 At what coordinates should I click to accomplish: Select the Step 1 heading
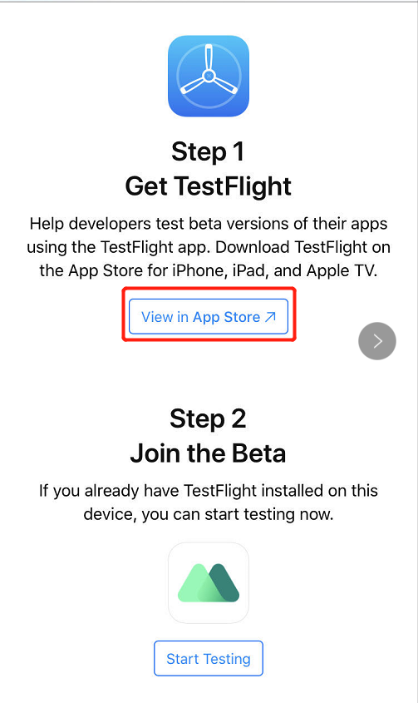(209, 151)
